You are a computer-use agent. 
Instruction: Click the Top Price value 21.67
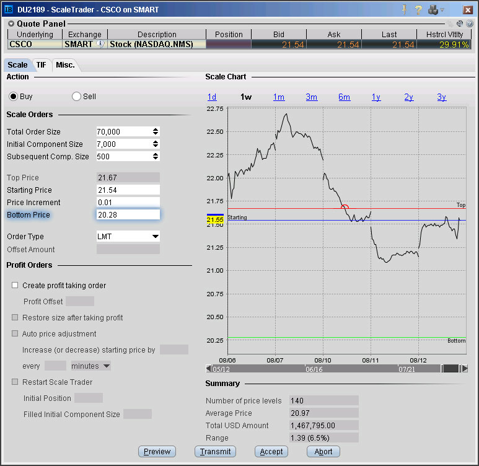[128, 177]
